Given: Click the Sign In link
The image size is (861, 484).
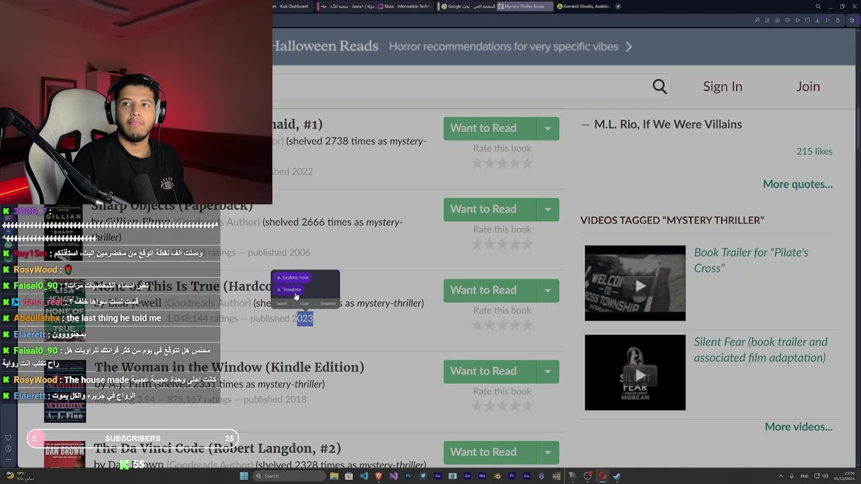Looking at the screenshot, I should [722, 87].
